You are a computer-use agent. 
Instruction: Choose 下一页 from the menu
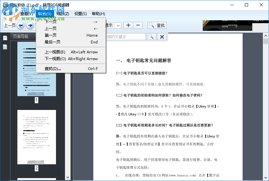pos(71,22)
